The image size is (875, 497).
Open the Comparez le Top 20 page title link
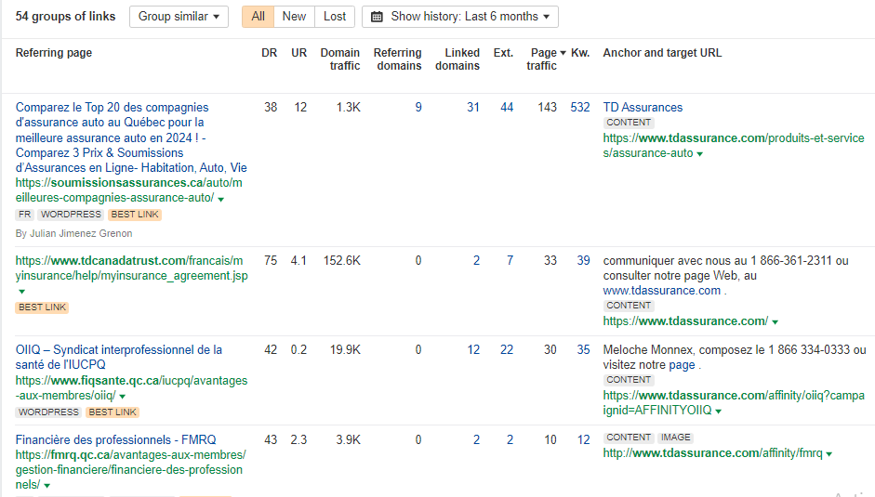pos(131,137)
